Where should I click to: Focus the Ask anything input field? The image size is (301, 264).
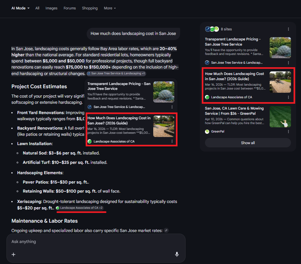coord(96,242)
